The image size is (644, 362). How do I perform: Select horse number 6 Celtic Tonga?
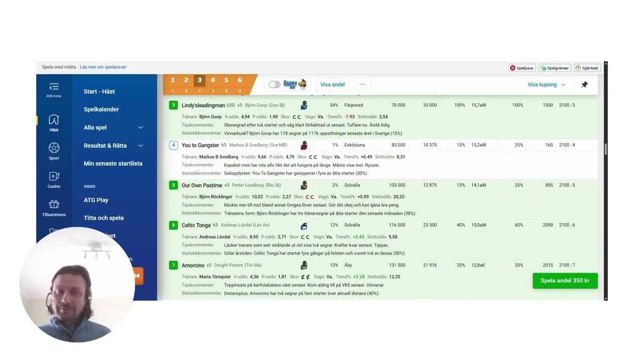pyautogui.click(x=174, y=225)
